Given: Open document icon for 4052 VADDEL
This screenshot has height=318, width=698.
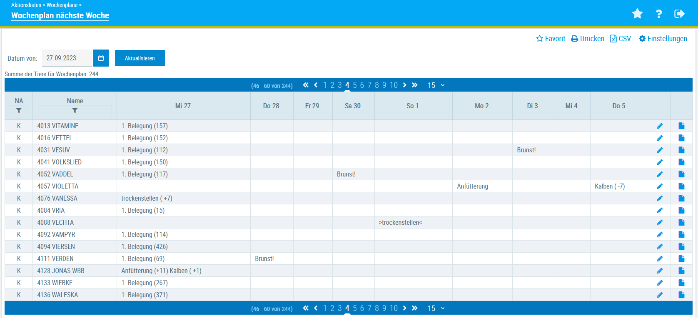Looking at the screenshot, I should coord(681,174).
